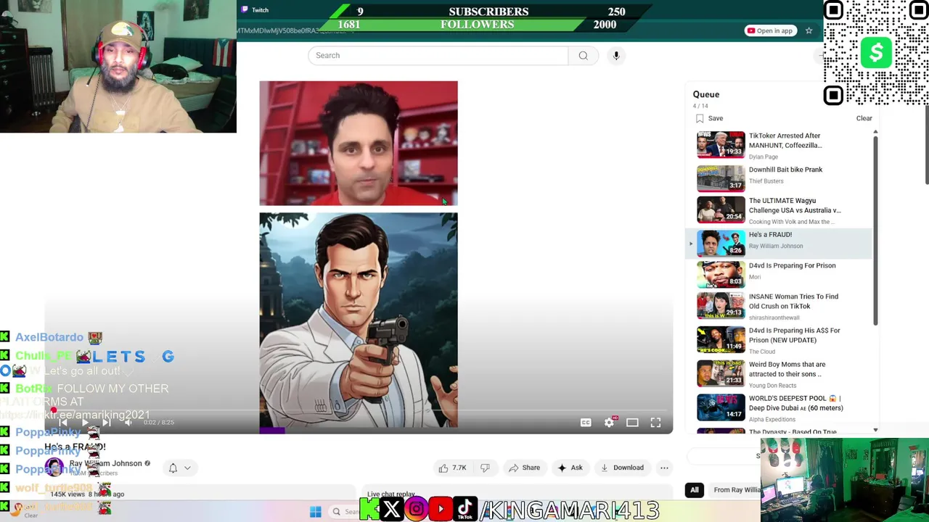Viewport: 929px width, 522px height.
Task: Click 'INSANE Woman Tries To Find Old Crush' title
Action: coord(793,301)
